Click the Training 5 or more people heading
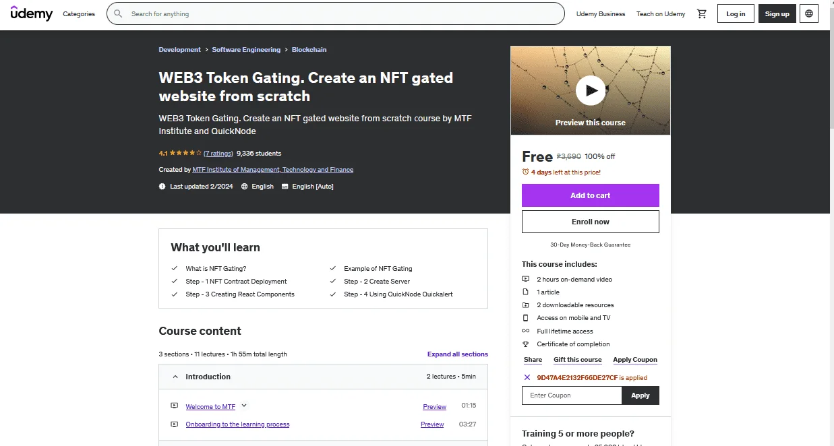Screen dimensions: 834x446 point(578,433)
